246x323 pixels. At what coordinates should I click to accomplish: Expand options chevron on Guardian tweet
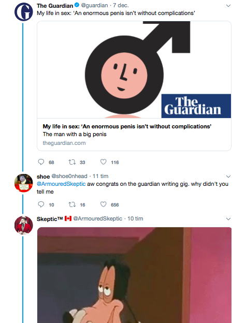tap(228, 6)
